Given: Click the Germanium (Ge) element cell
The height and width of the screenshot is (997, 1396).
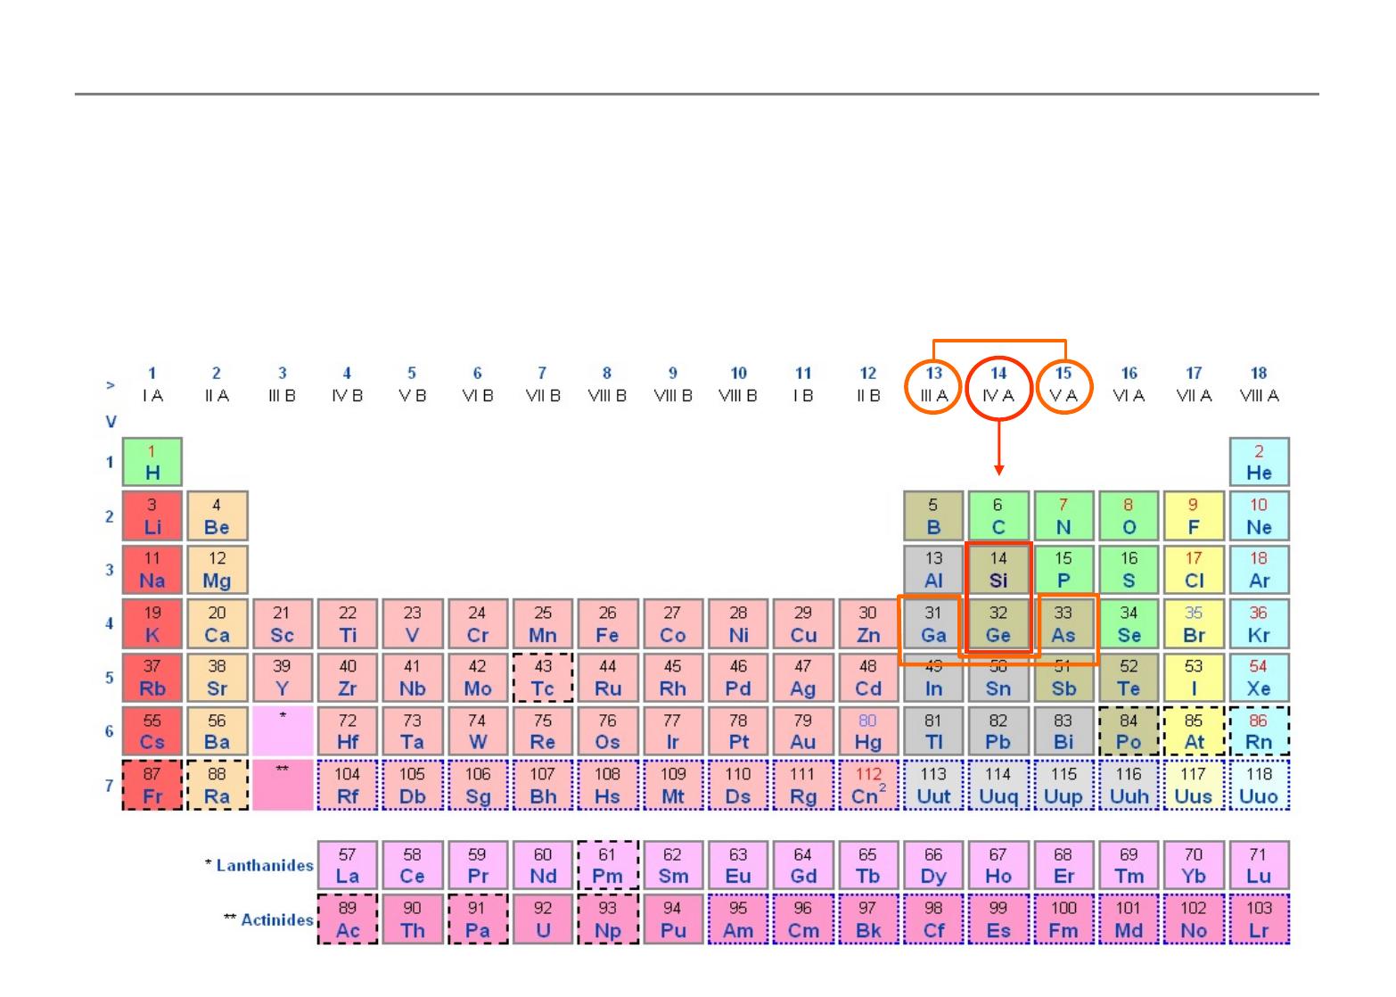Looking at the screenshot, I should pyautogui.click(x=998, y=624).
